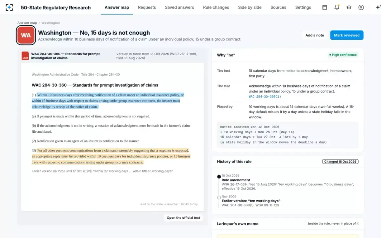The height and width of the screenshot is (238, 381).
Task: Open the Rule changes tab
Action: (216, 7)
